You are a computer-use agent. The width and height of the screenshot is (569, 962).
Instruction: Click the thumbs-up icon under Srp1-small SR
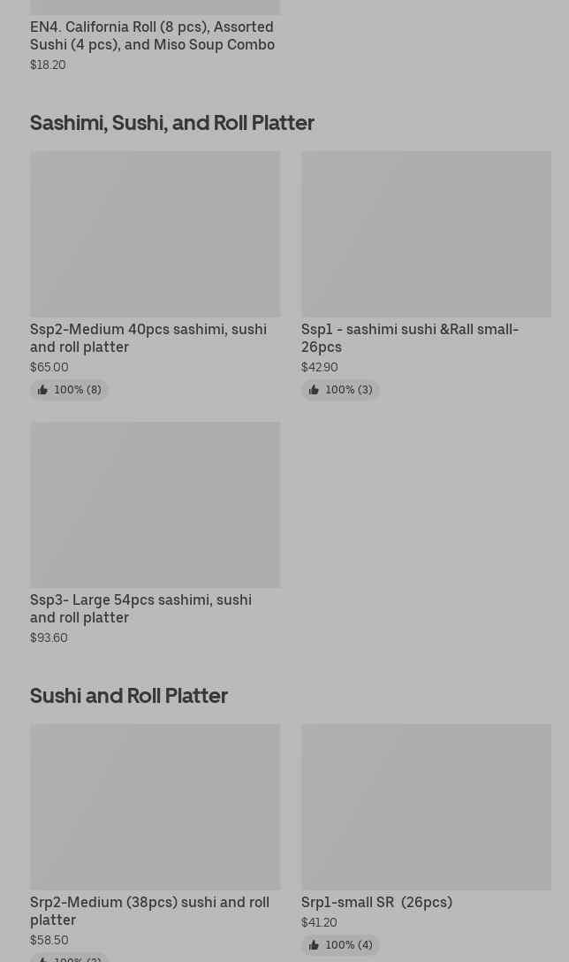314,945
